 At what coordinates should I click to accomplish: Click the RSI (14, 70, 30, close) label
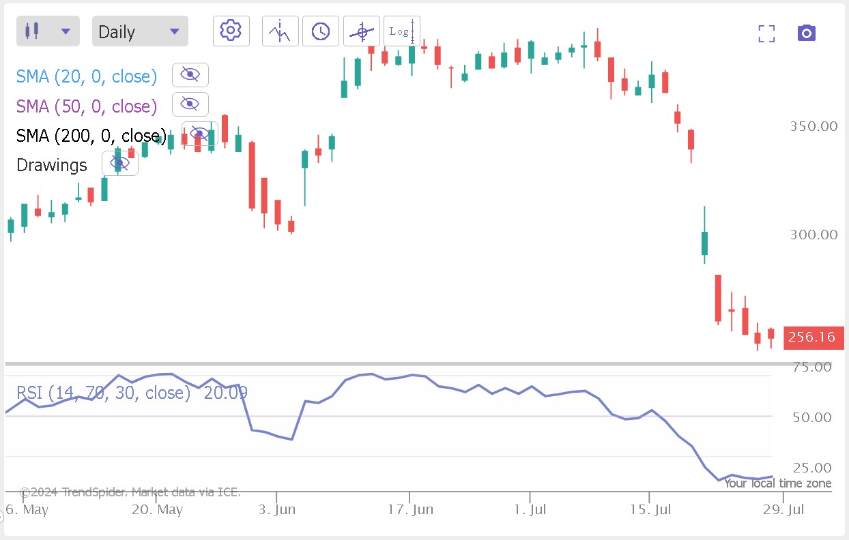[103, 393]
